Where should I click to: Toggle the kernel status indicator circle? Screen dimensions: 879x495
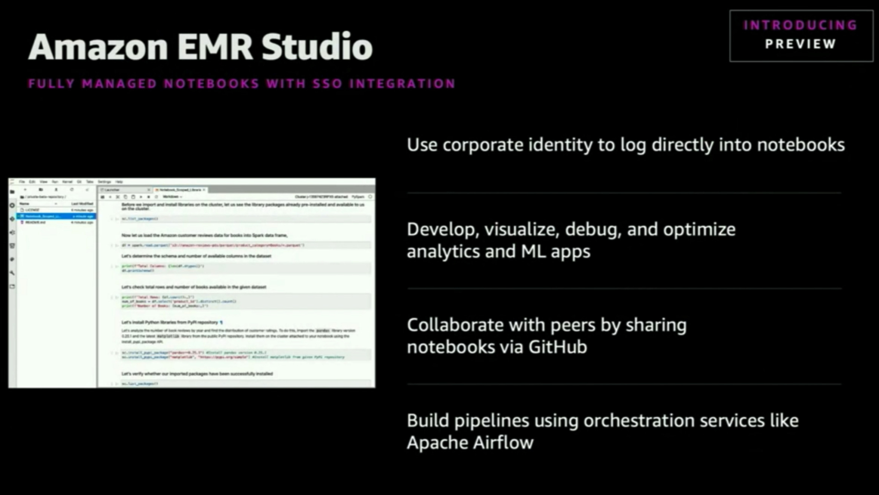[x=370, y=196]
